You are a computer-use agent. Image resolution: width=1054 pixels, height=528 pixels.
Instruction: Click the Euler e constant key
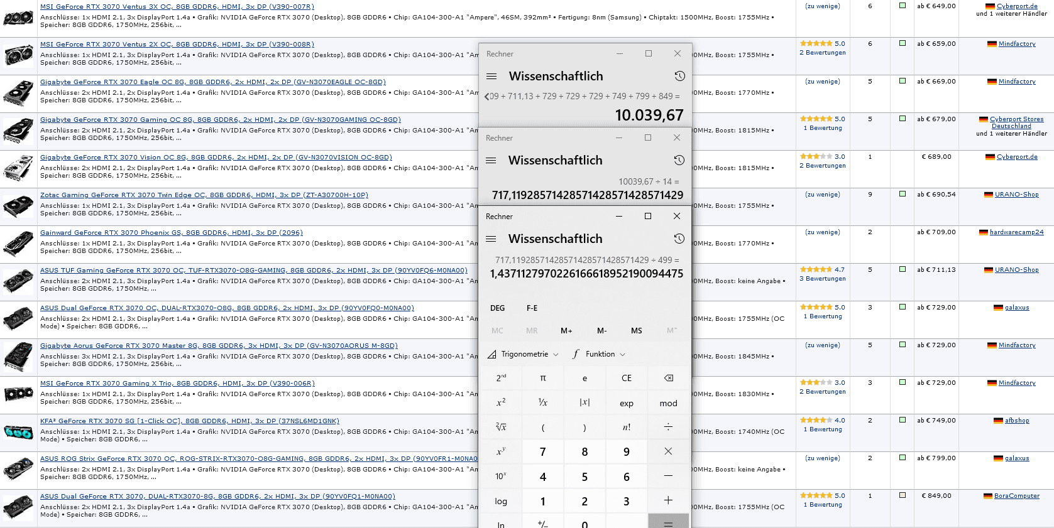tap(585, 378)
